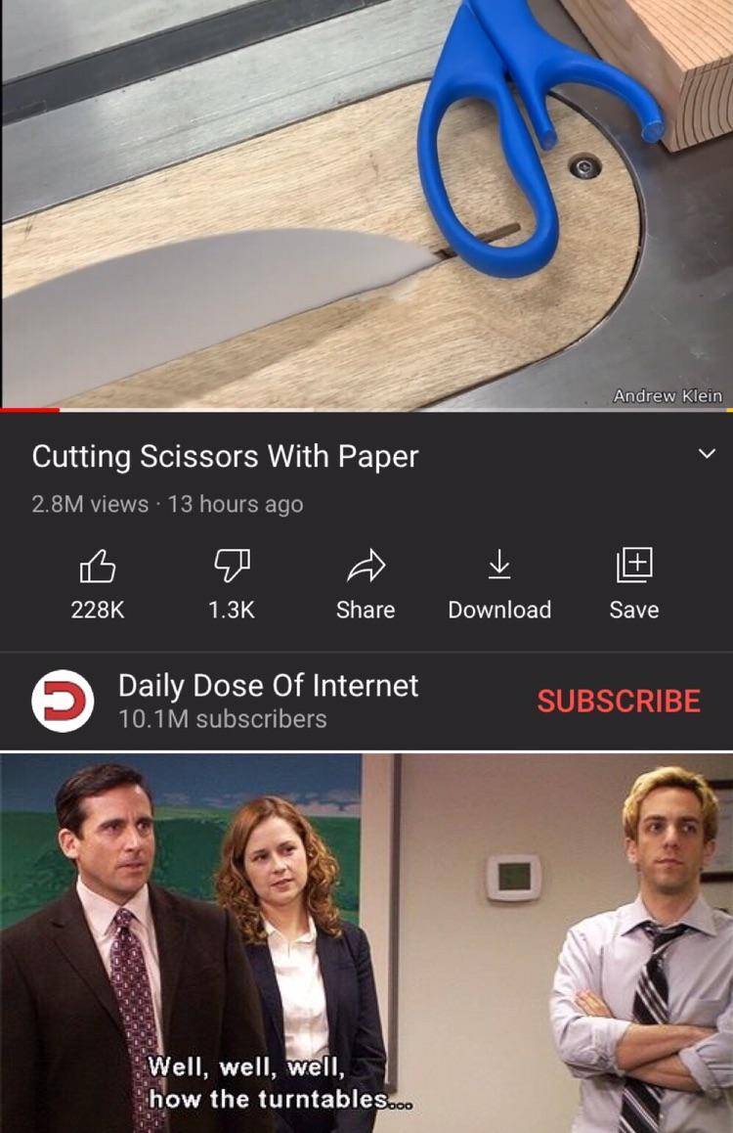The image size is (733, 1133).
Task: Tap the video player showing blue scissors
Action: [x=366, y=204]
